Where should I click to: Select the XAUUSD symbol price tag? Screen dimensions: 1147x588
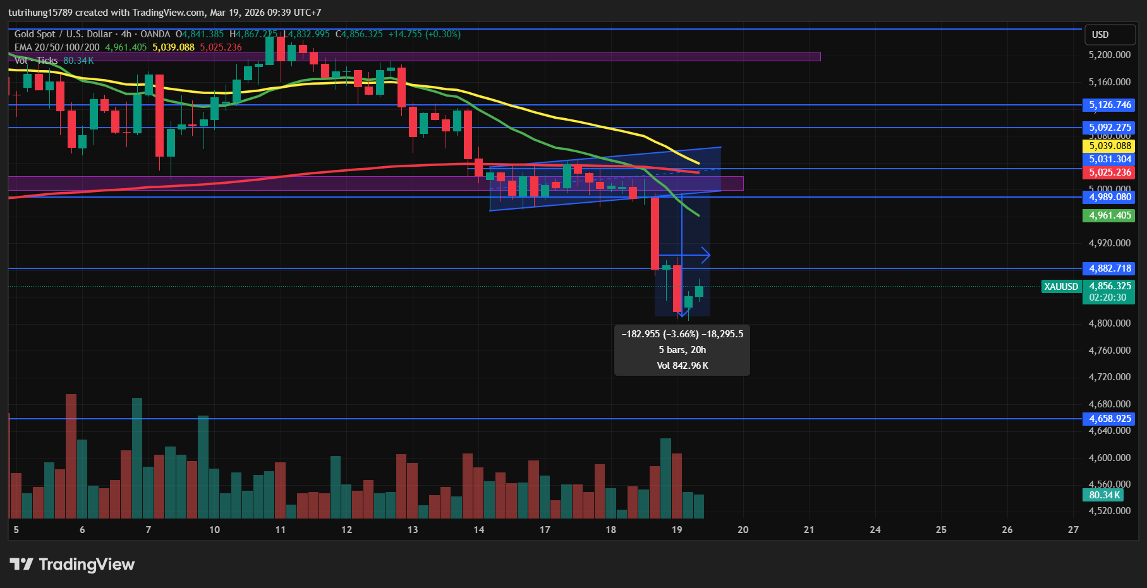[x=1060, y=287]
